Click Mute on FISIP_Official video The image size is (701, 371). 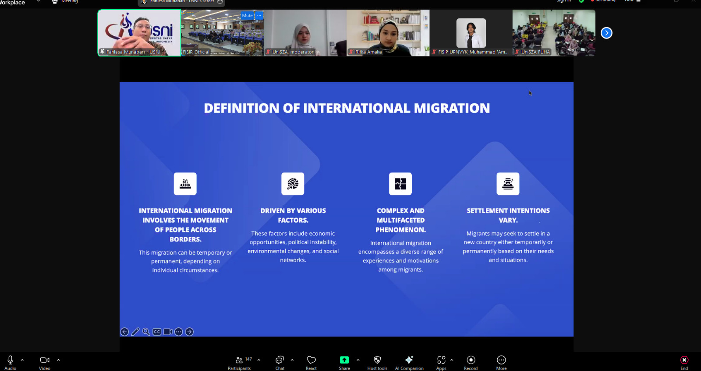(248, 15)
